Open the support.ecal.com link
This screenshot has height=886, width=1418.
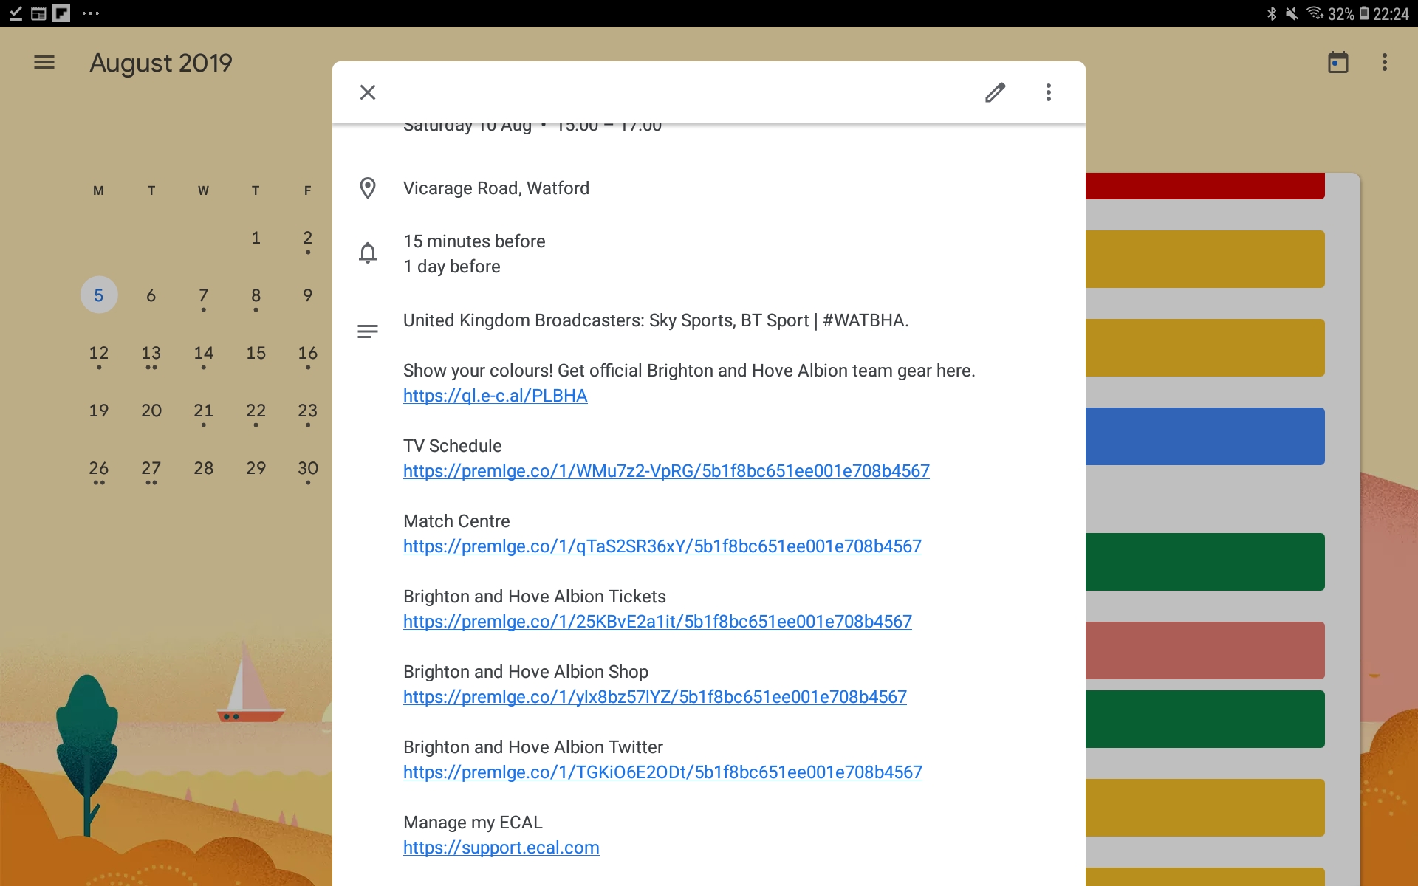pyautogui.click(x=501, y=848)
